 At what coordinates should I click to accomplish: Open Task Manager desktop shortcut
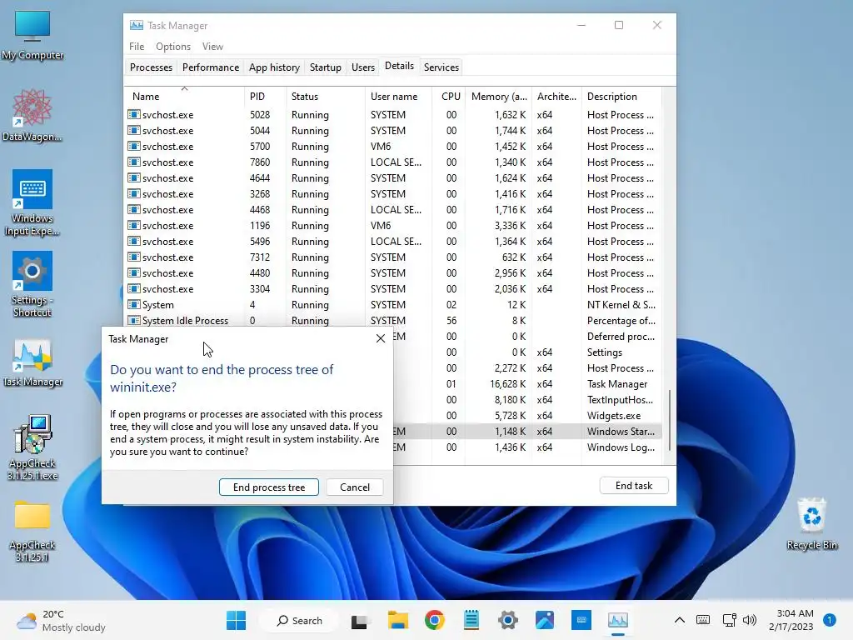point(32,363)
